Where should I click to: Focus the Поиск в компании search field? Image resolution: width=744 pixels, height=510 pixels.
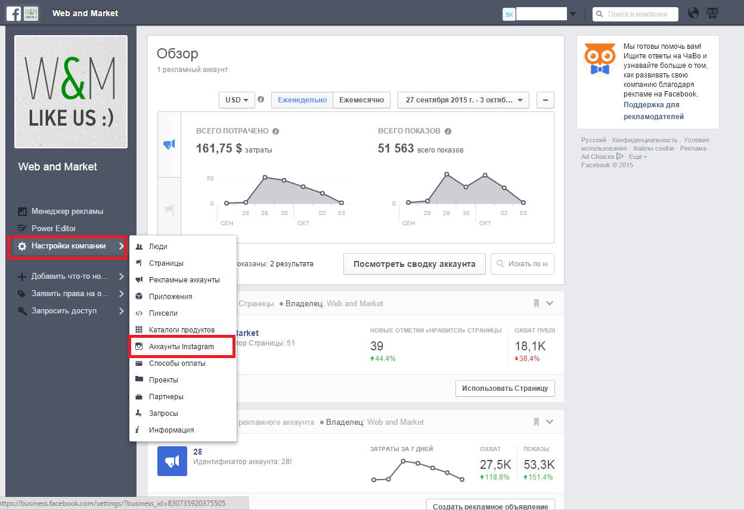pos(635,14)
